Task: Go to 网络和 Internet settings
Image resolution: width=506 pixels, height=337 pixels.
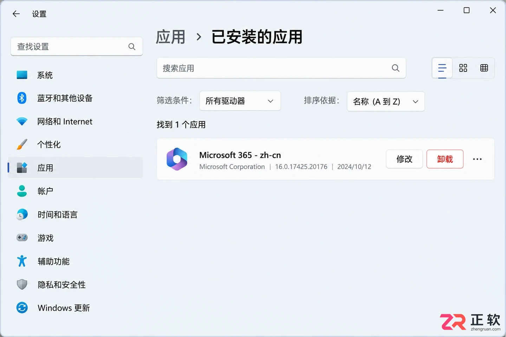Action: coord(75,121)
